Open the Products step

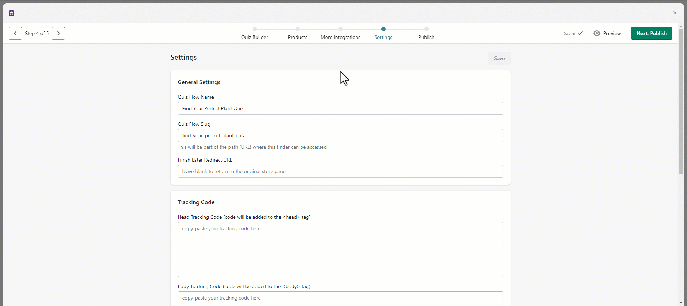(x=297, y=34)
